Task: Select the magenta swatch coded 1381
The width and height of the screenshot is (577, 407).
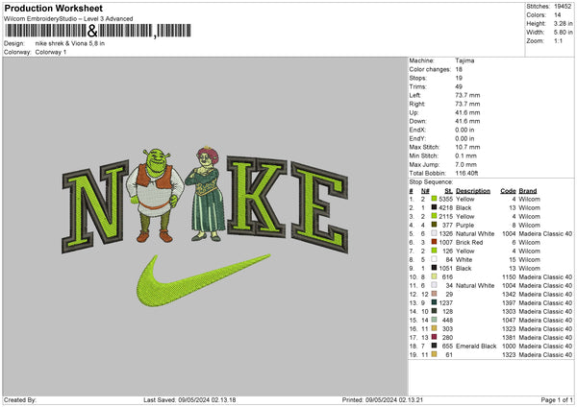Action: pyautogui.click(x=434, y=337)
